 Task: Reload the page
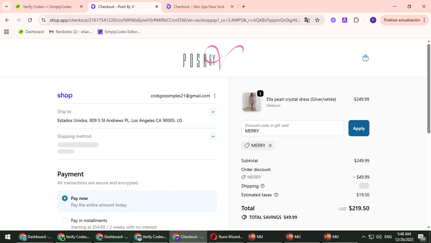pos(30,20)
